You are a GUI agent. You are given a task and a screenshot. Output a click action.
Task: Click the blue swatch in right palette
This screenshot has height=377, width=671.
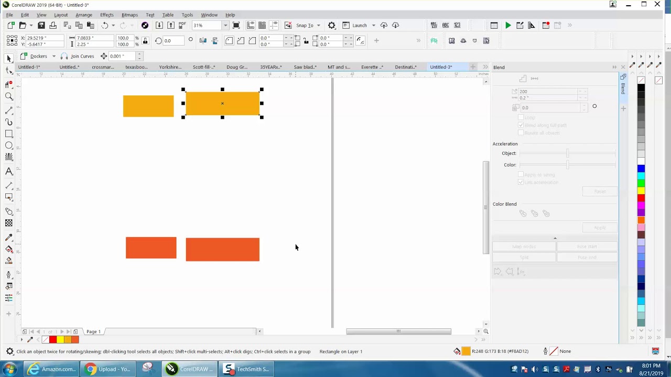tap(641, 169)
